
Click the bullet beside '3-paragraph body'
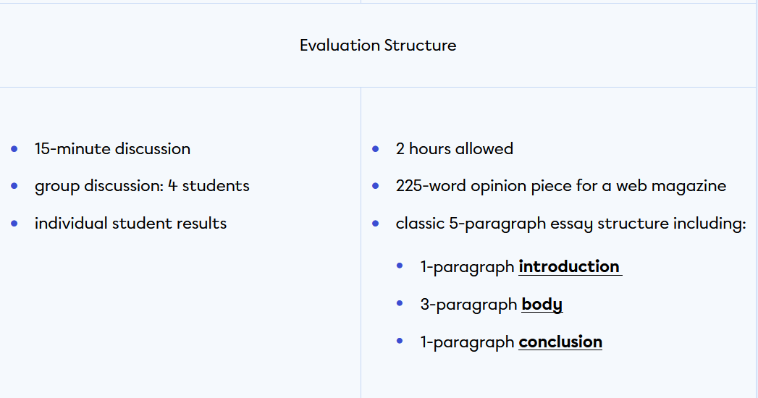(400, 304)
